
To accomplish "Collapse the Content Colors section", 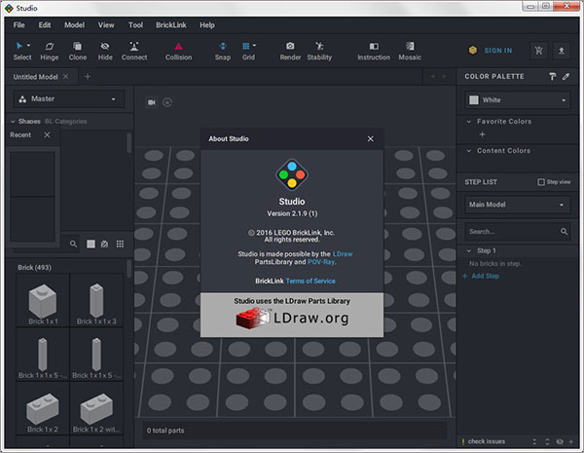I will [x=469, y=151].
